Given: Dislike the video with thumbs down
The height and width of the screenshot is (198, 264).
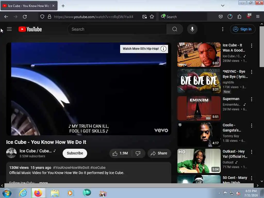Looking at the screenshot, I should [x=138, y=153].
